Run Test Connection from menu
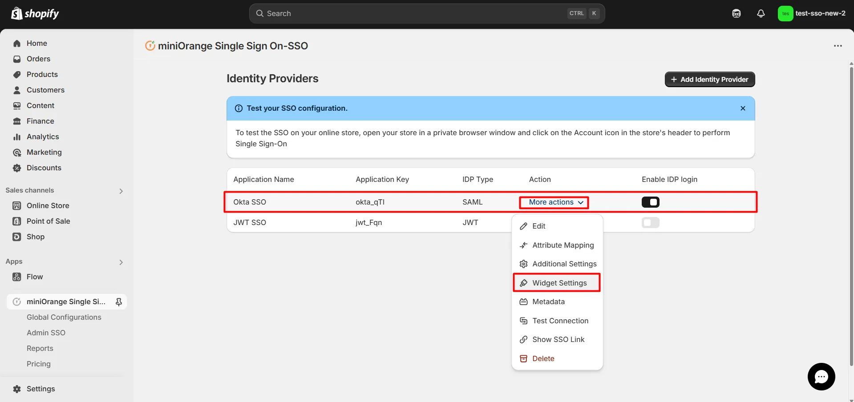 coord(557,321)
